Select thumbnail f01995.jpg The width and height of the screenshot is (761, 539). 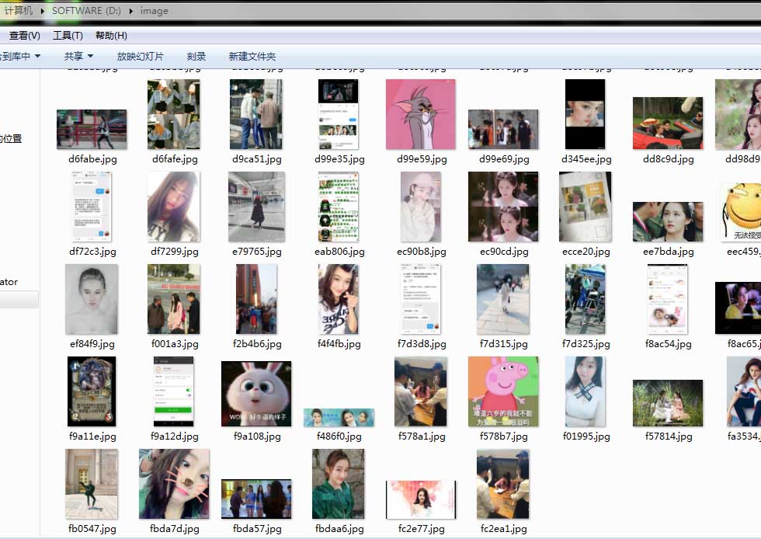(586, 391)
